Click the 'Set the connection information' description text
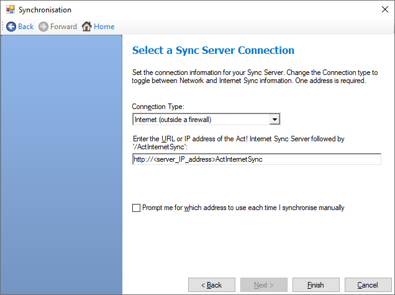 click(255, 76)
